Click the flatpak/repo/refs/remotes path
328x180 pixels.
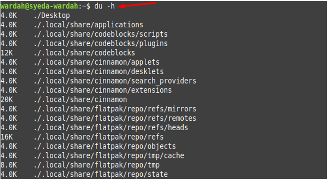[x=115, y=118]
